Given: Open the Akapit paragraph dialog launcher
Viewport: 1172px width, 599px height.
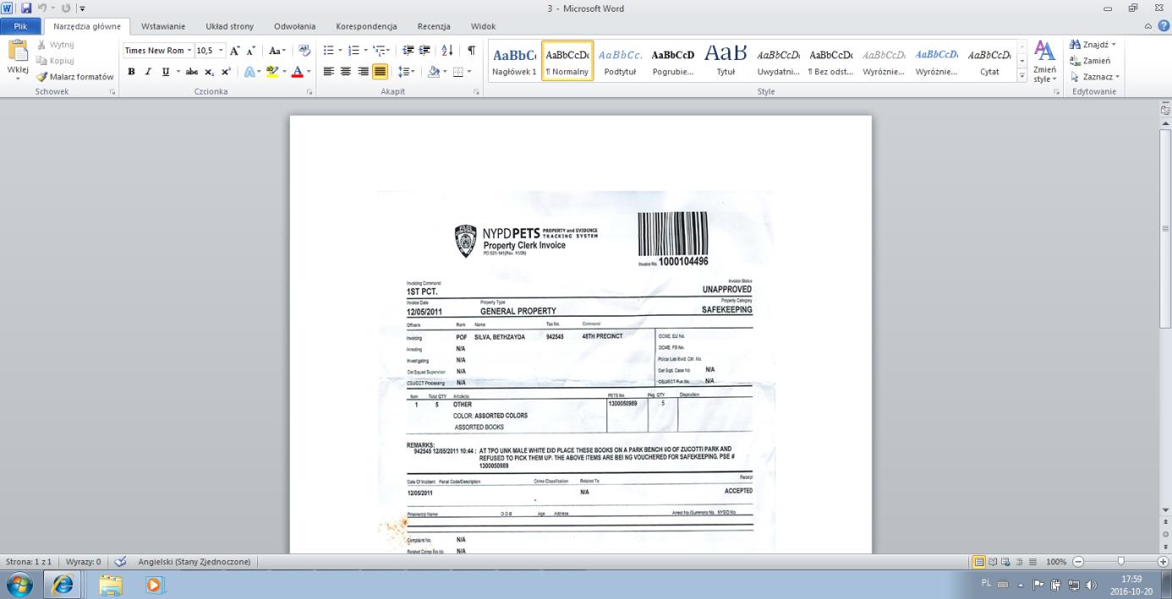Looking at the screenshot, I should [x=479, y=91].
